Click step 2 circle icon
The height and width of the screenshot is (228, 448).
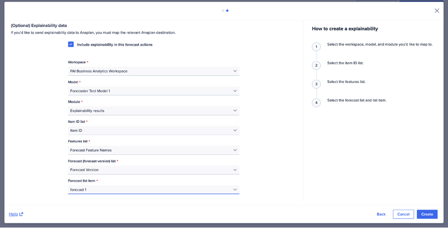click(316, 65)
